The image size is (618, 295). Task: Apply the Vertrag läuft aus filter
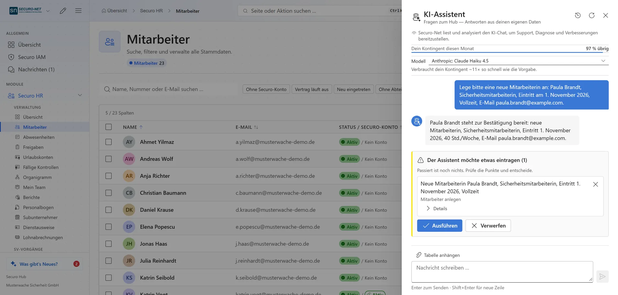[x=312, y=89]
